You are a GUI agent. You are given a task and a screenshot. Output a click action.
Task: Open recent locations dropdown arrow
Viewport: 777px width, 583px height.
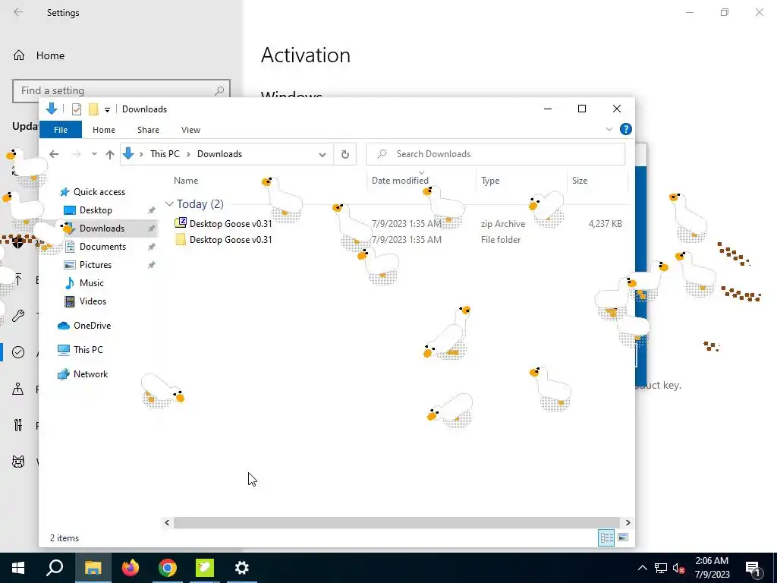coord(94,154)
